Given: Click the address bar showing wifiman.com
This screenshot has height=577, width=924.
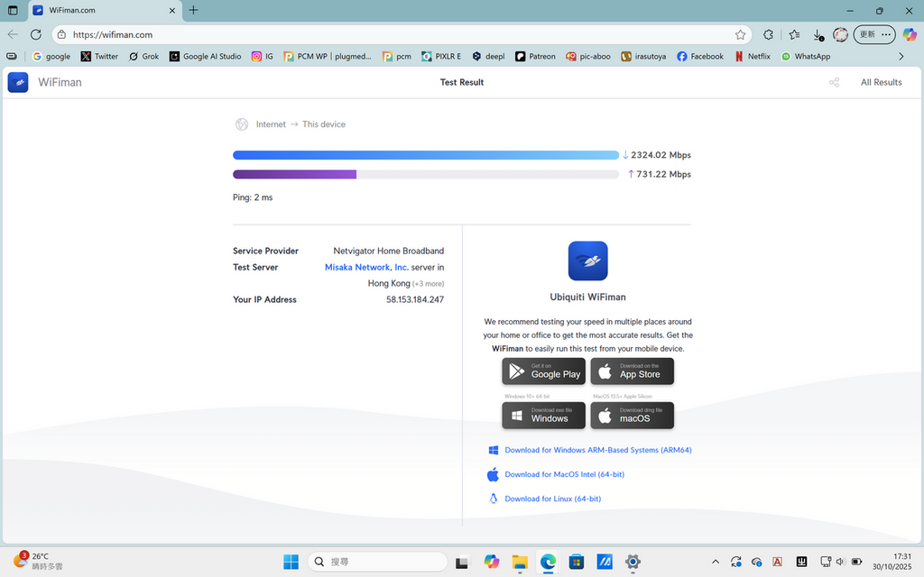Looking at the screenshot, I should (x=388, y=35).
